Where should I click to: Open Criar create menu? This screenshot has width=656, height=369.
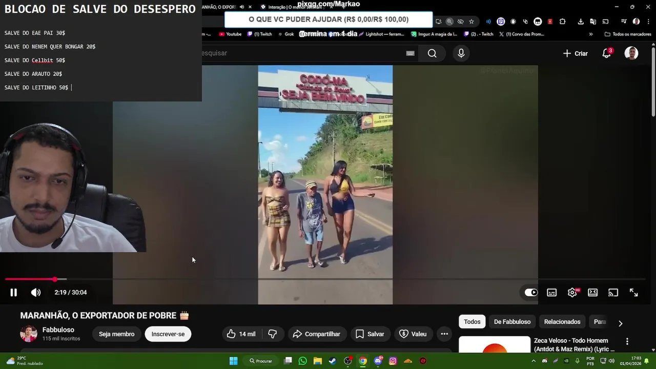[576, 53]
